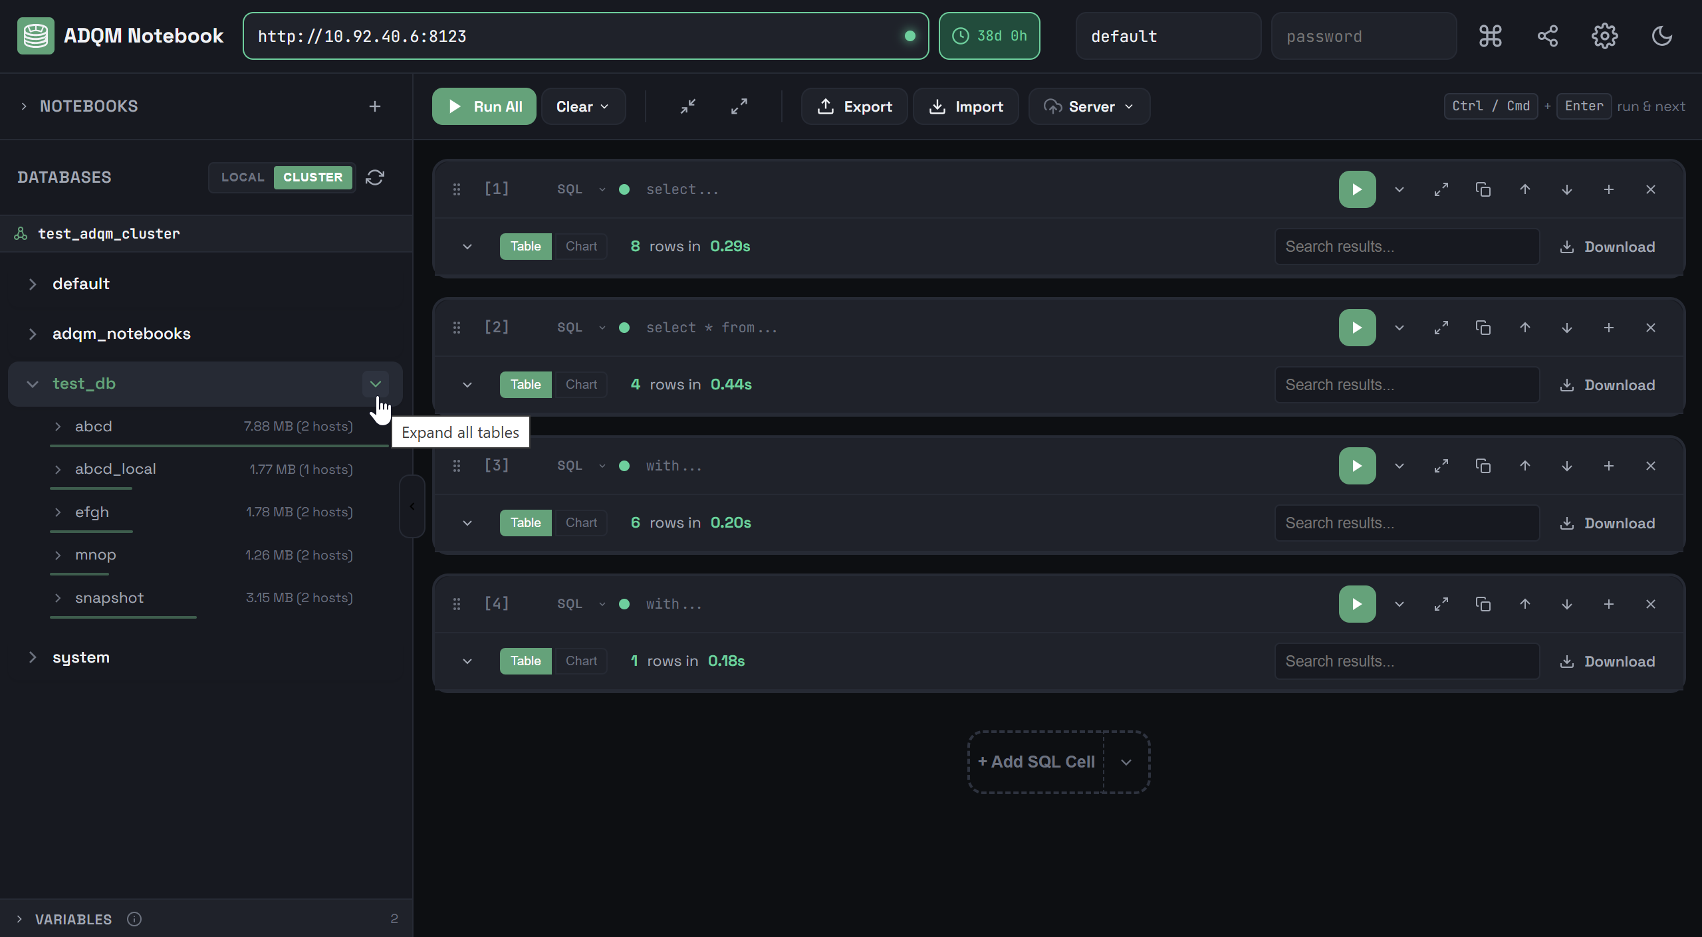Toggle dark mode moon icon

coord(1661,36)
